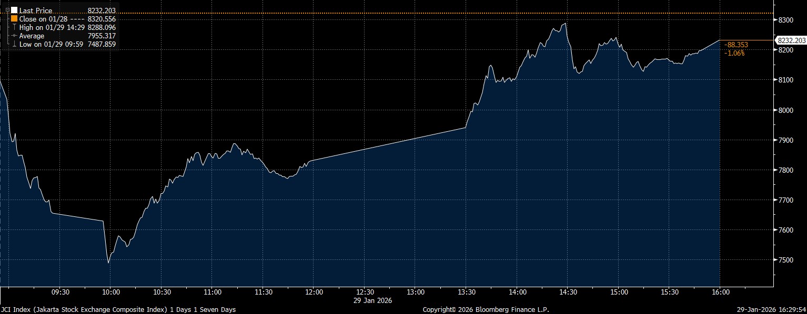This screenshot has height=314, width=807.
Task: Click the JCI Index chart title text
Action: pos(118,310)
